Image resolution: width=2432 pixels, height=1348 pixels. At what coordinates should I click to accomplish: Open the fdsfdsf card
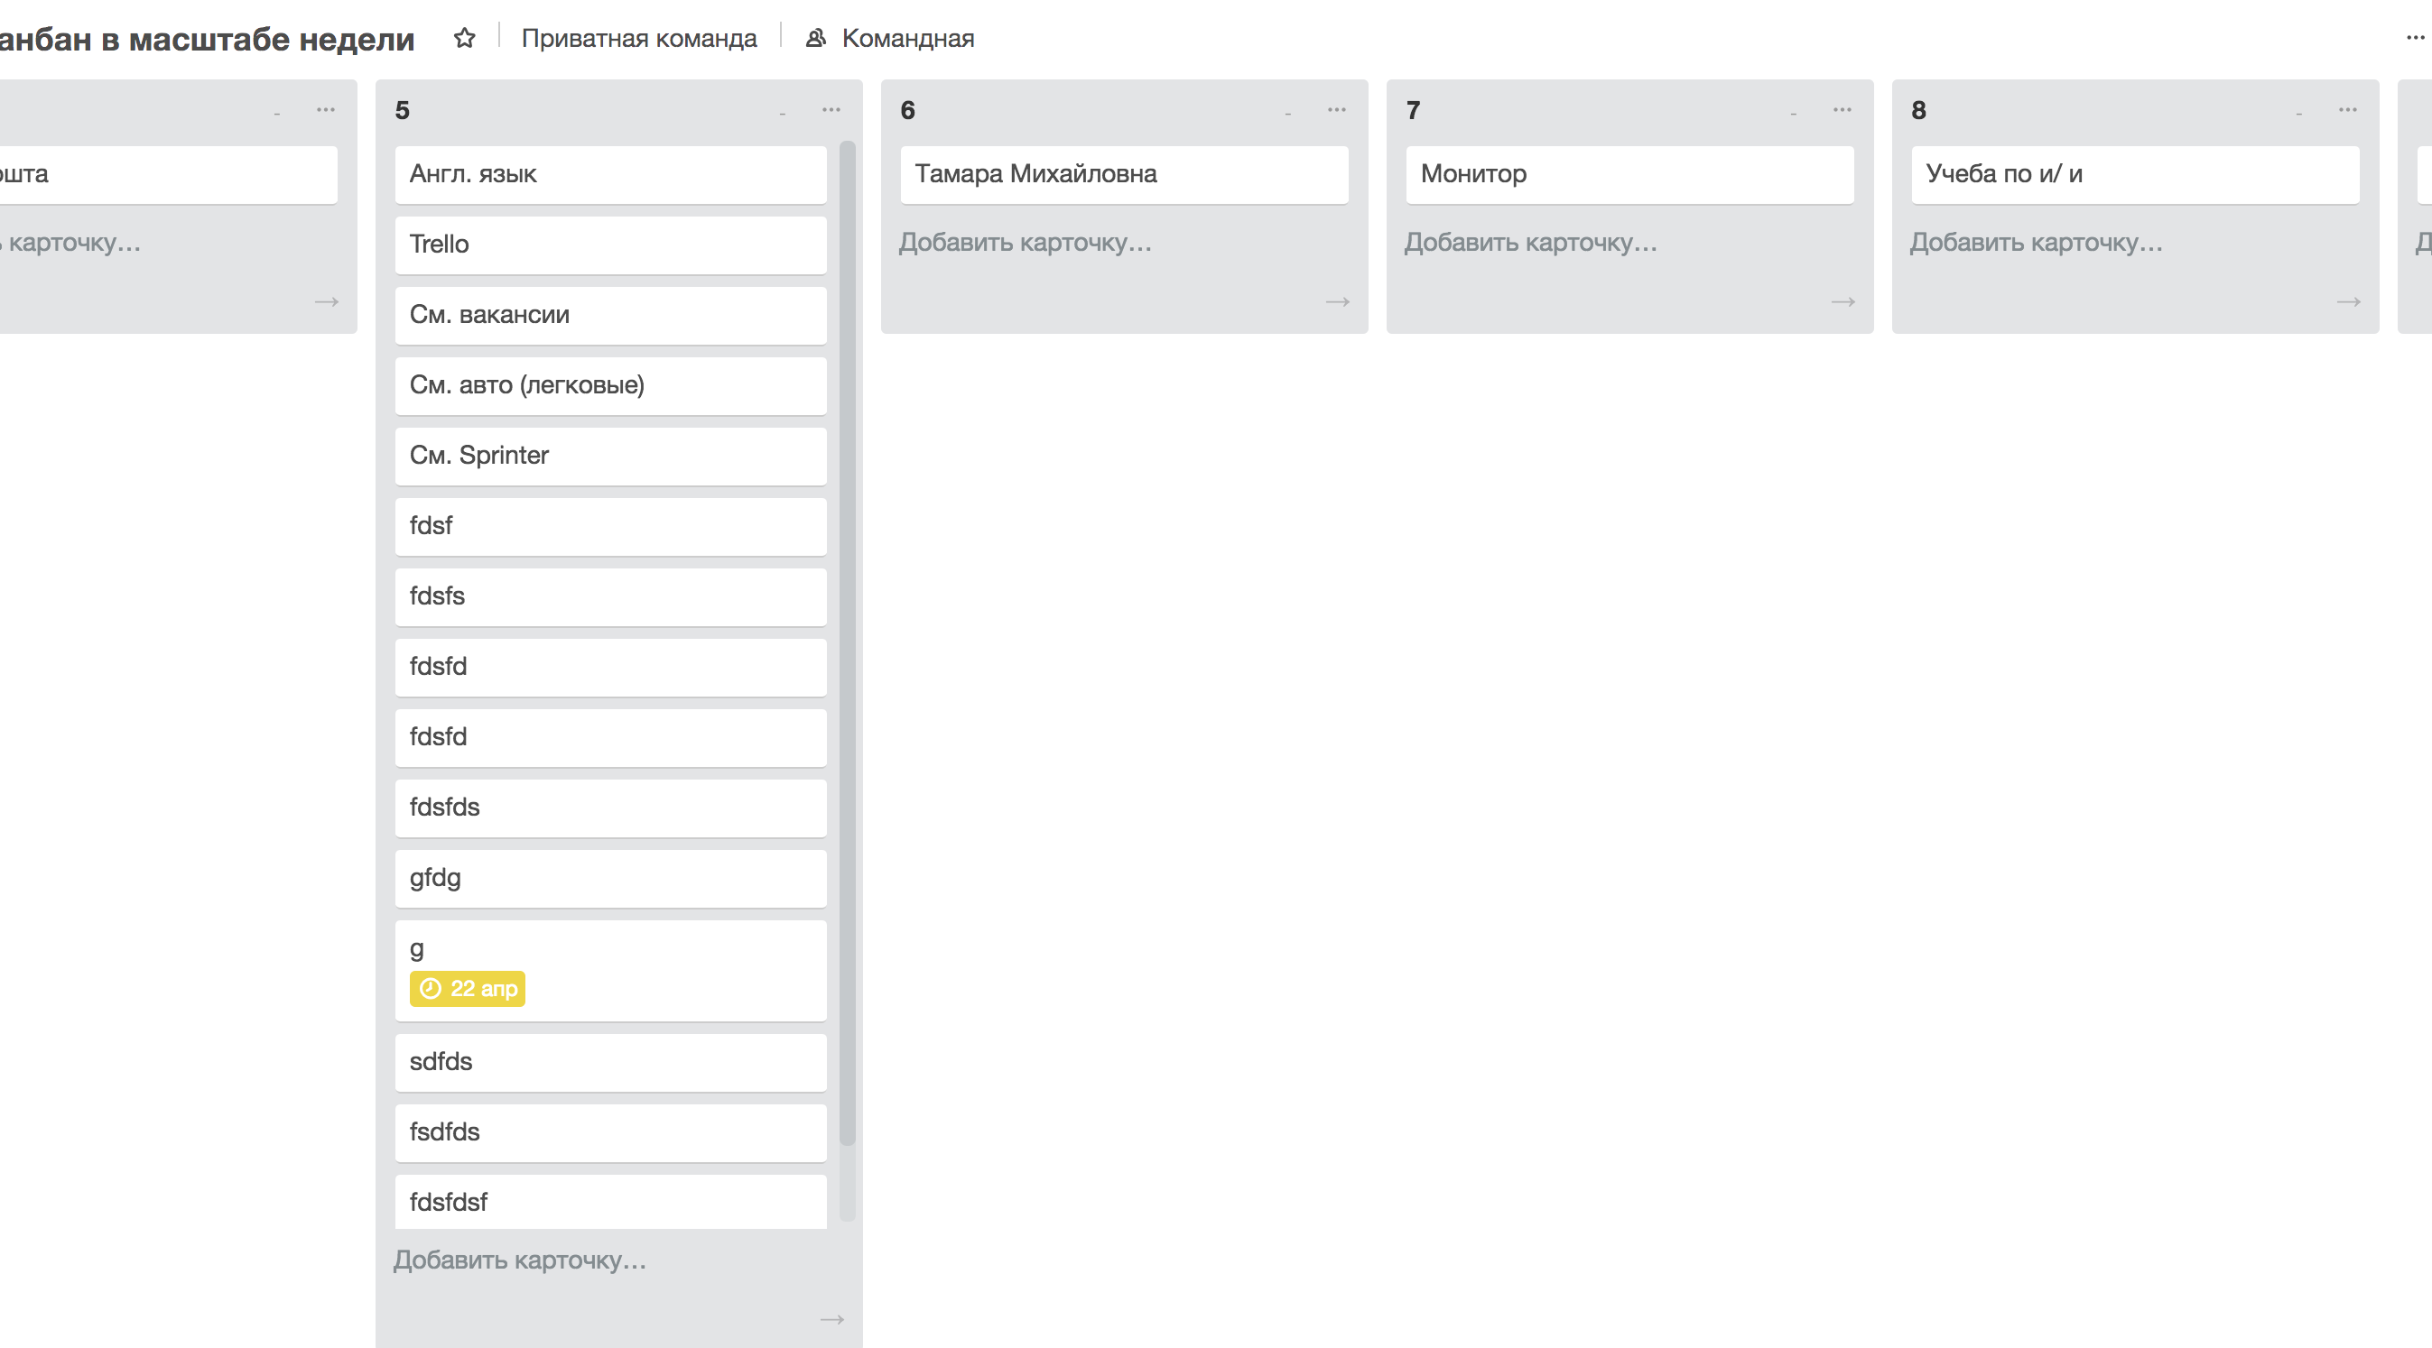[611, 1202]
